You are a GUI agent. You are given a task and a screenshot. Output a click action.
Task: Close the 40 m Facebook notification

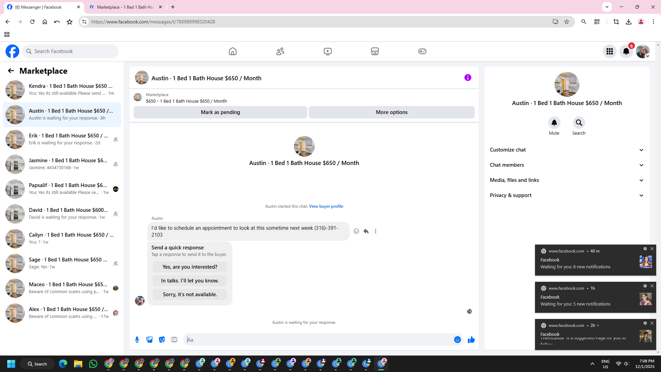[652, 249]
